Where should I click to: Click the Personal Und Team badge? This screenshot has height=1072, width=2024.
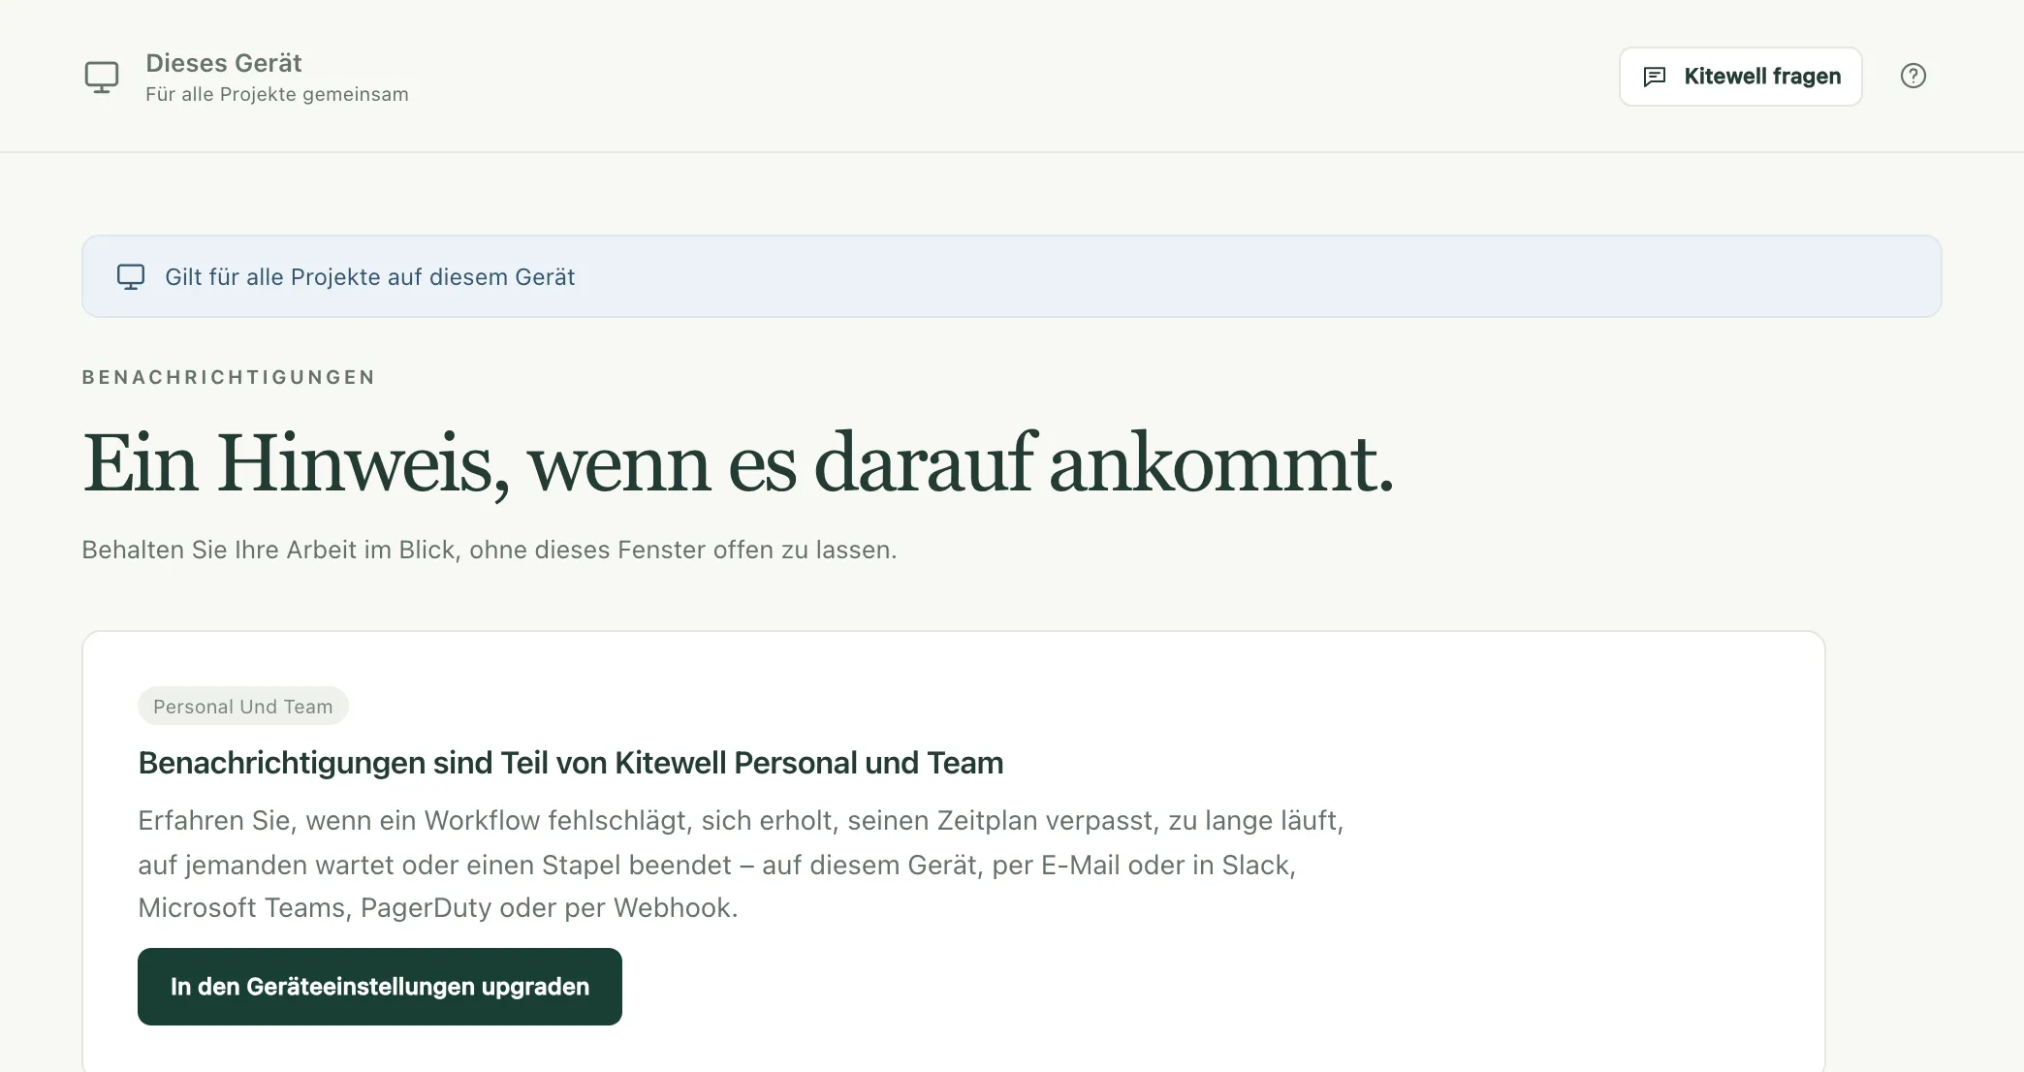point(243,707)
